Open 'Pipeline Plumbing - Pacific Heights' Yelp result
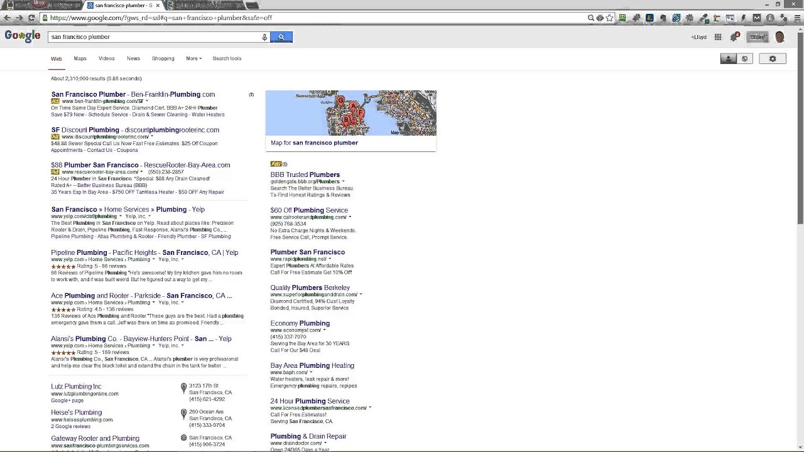Viewport: 804px width, 452px height. click(x=144, y=252)
